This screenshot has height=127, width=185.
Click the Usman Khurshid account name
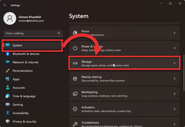tap(30, 17)
